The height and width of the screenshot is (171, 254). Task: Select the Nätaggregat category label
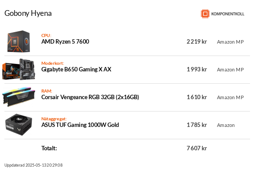click(x=54, y=119)
